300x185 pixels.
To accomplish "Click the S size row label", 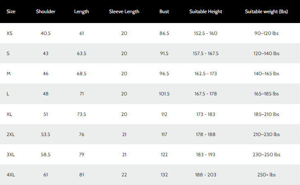I will [x=8, y=53].
